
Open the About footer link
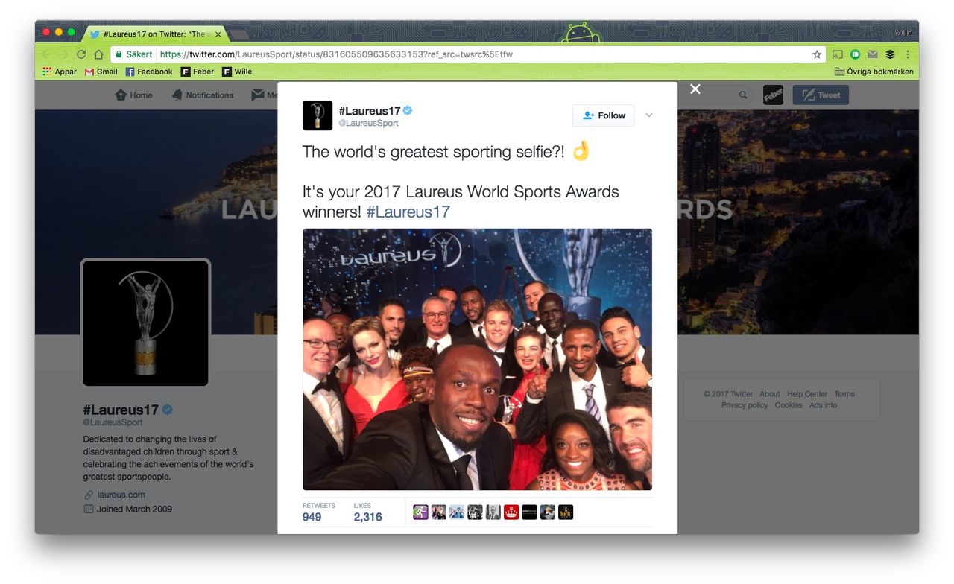(770, 394)
